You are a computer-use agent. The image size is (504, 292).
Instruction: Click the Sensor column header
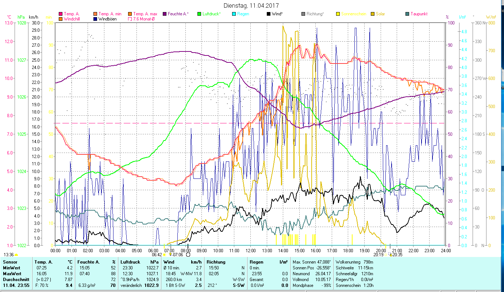pyautogui.click(x=9, y=262)
